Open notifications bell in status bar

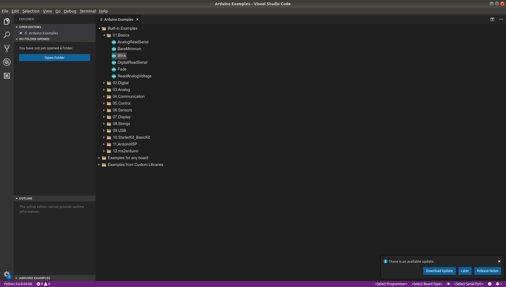(x=498, y=284)
